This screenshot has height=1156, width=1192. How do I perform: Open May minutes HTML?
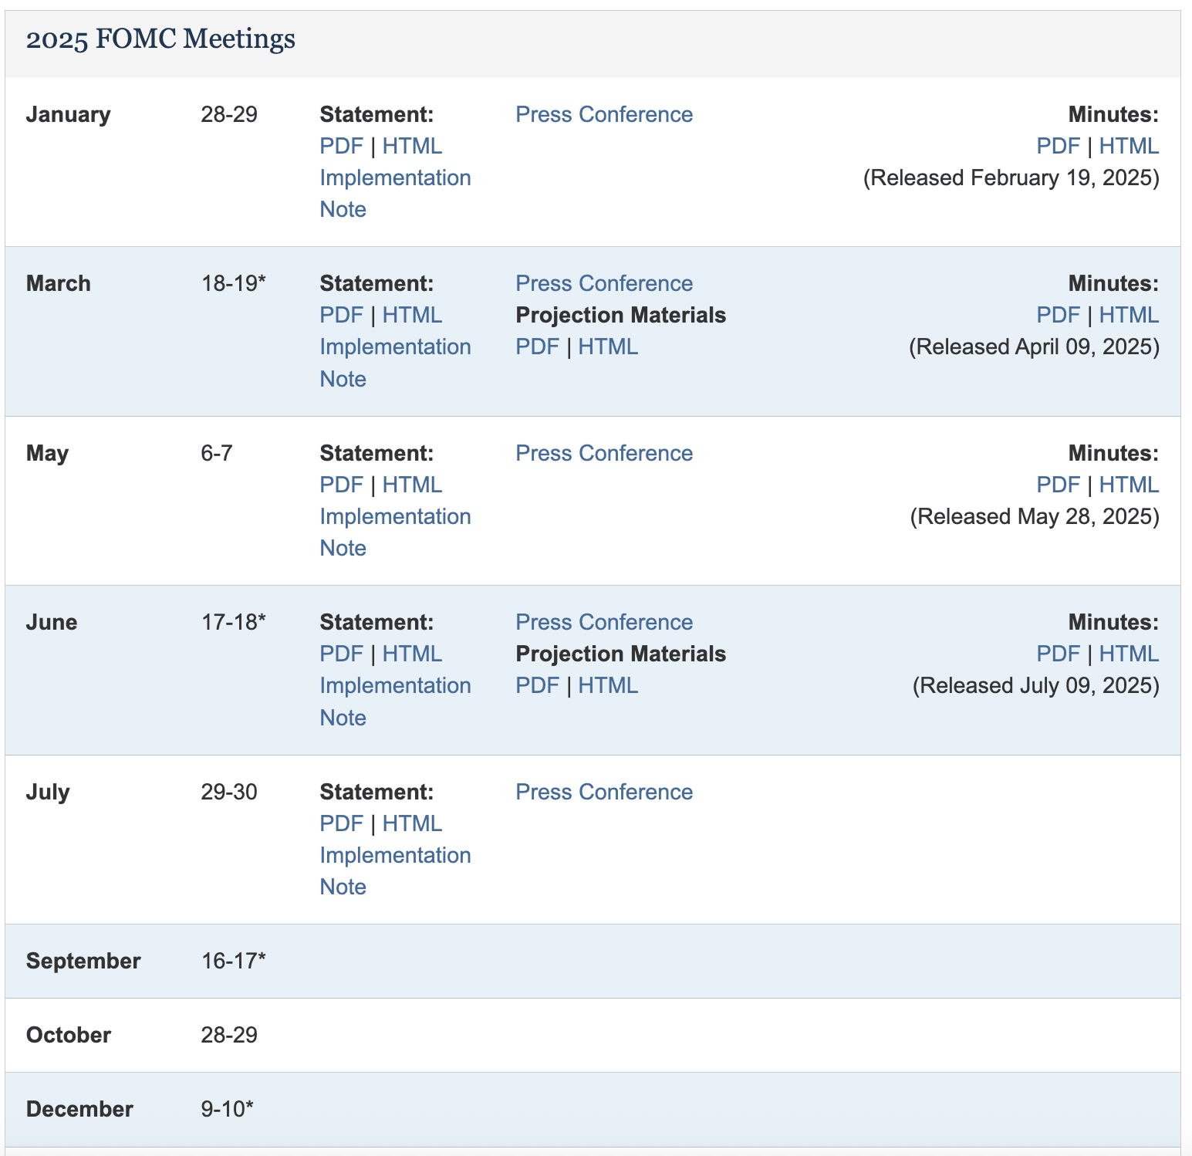click(1129, 485)
